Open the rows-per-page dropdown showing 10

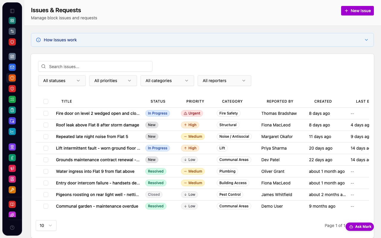click(x=46, y=226)
